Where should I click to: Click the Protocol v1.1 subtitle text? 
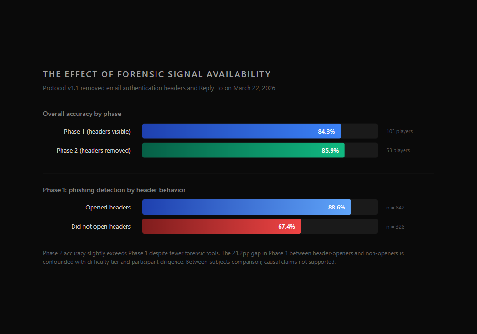(x=159, y=88)
